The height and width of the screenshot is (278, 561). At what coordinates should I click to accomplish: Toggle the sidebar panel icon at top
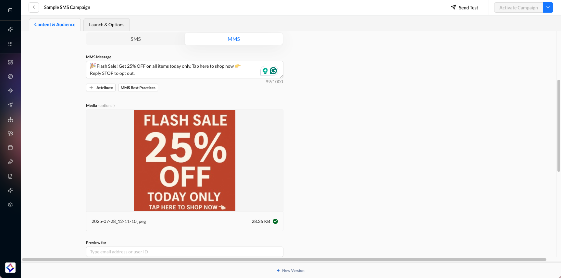coord(10,10)
